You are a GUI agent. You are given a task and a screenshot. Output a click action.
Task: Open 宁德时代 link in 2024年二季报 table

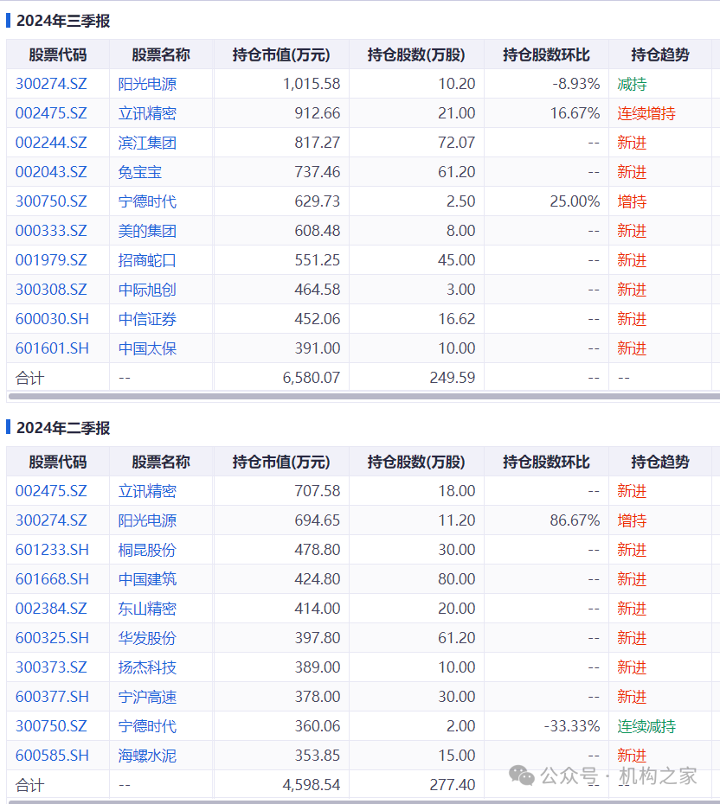pos(147,726)
